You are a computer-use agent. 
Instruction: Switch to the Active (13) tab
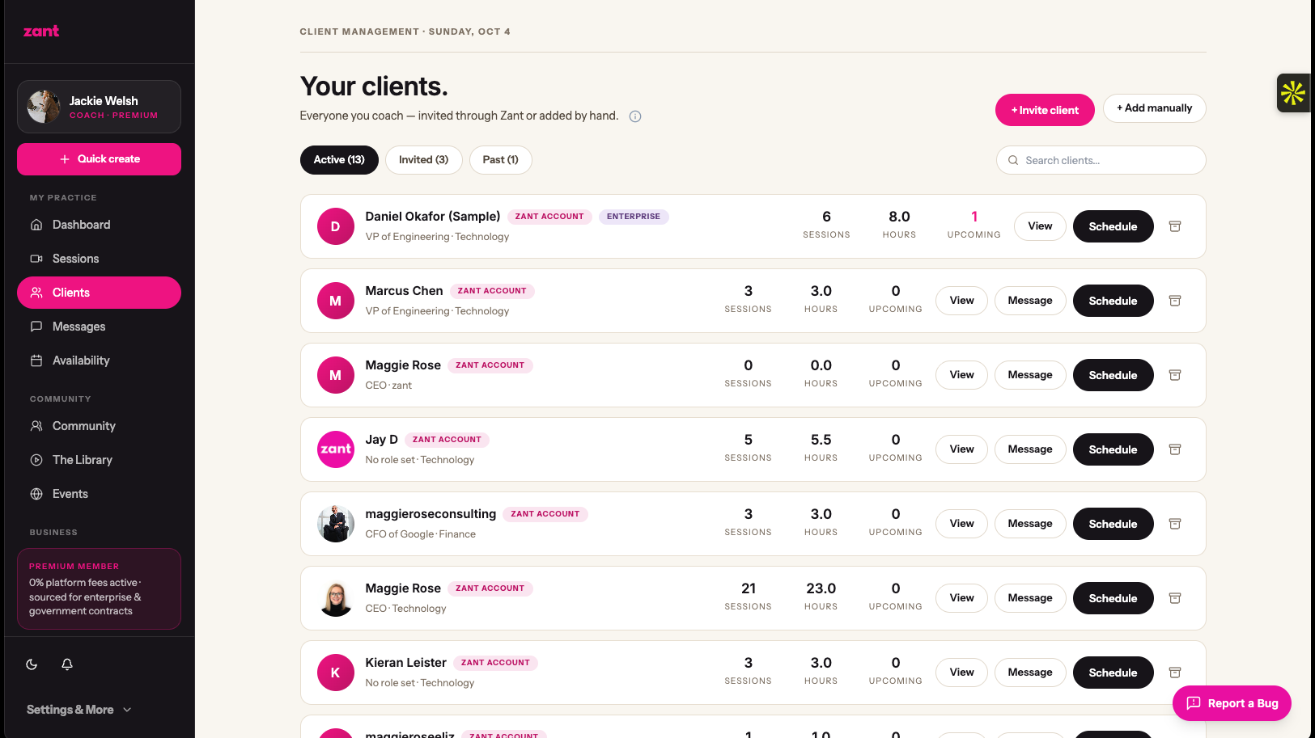(339, 160)
